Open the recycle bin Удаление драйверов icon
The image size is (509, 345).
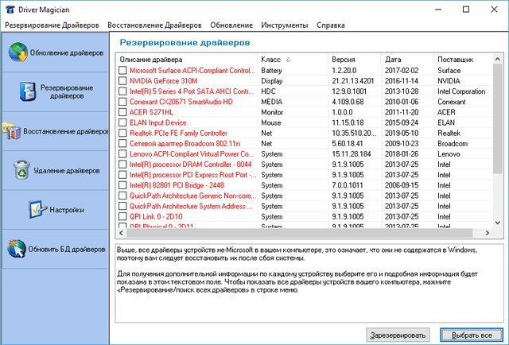pos(22,170)
